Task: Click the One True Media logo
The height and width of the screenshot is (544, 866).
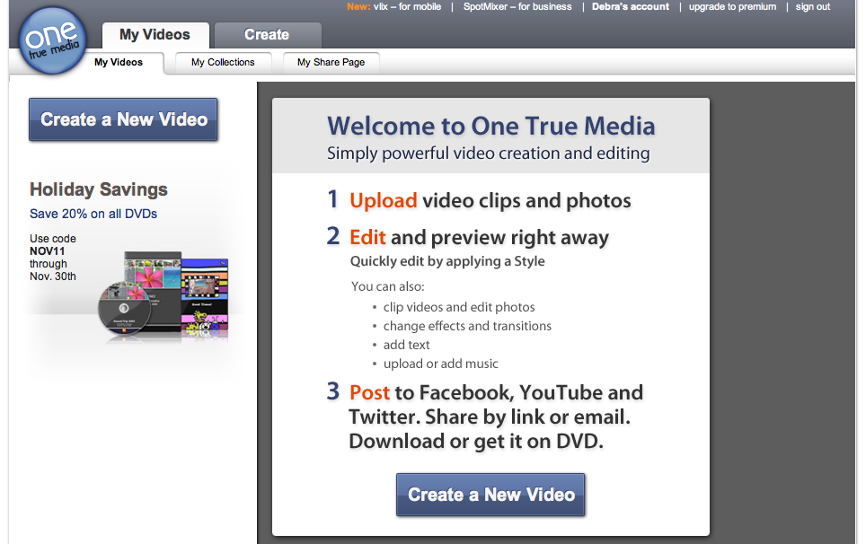Action: point(52,40)
